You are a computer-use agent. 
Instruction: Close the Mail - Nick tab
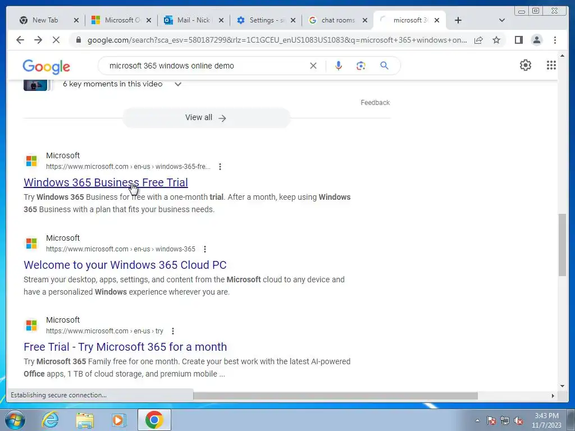click(221, 20)
